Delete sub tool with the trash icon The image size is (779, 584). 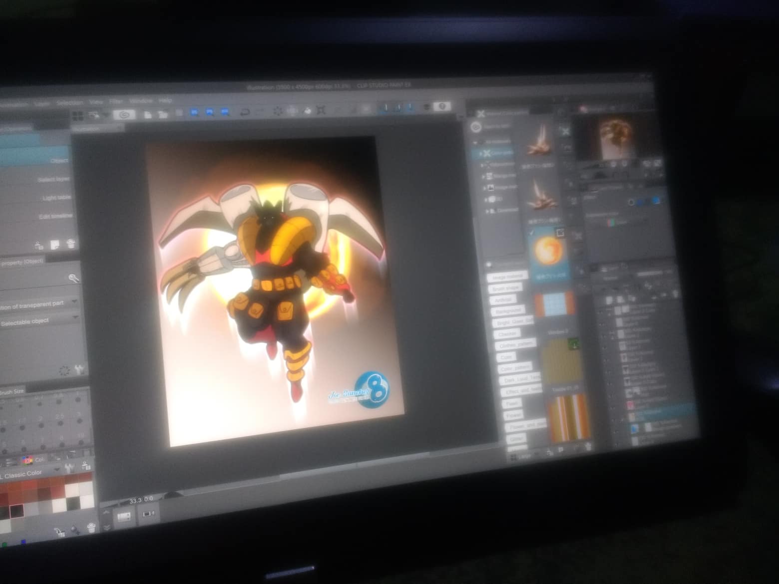[x=71, y=244]
